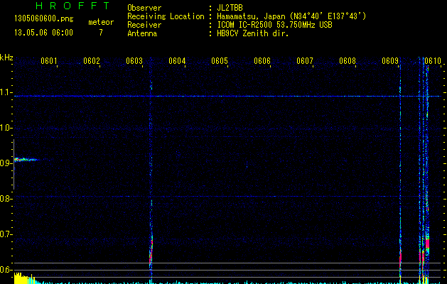This screenshot has width=447, height=284.
Task: Click the 0609 time marker
Action: (x=390, y=61)
